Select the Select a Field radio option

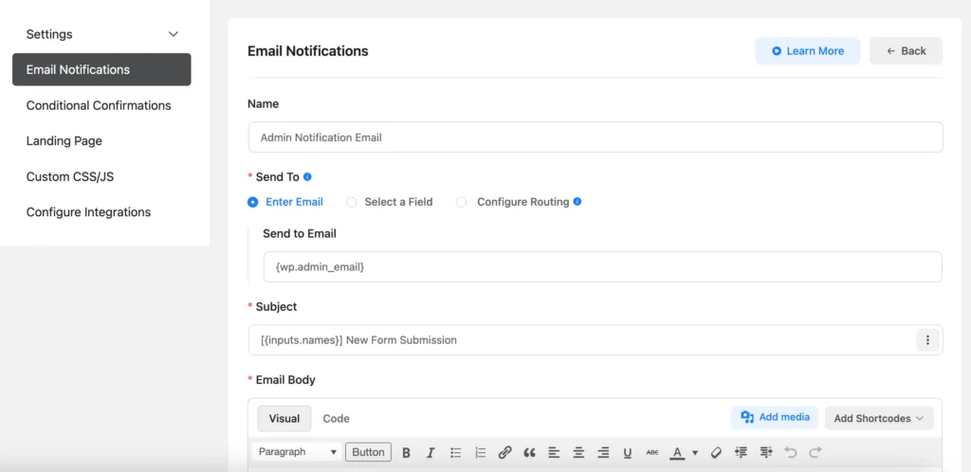tap(351, 202)
